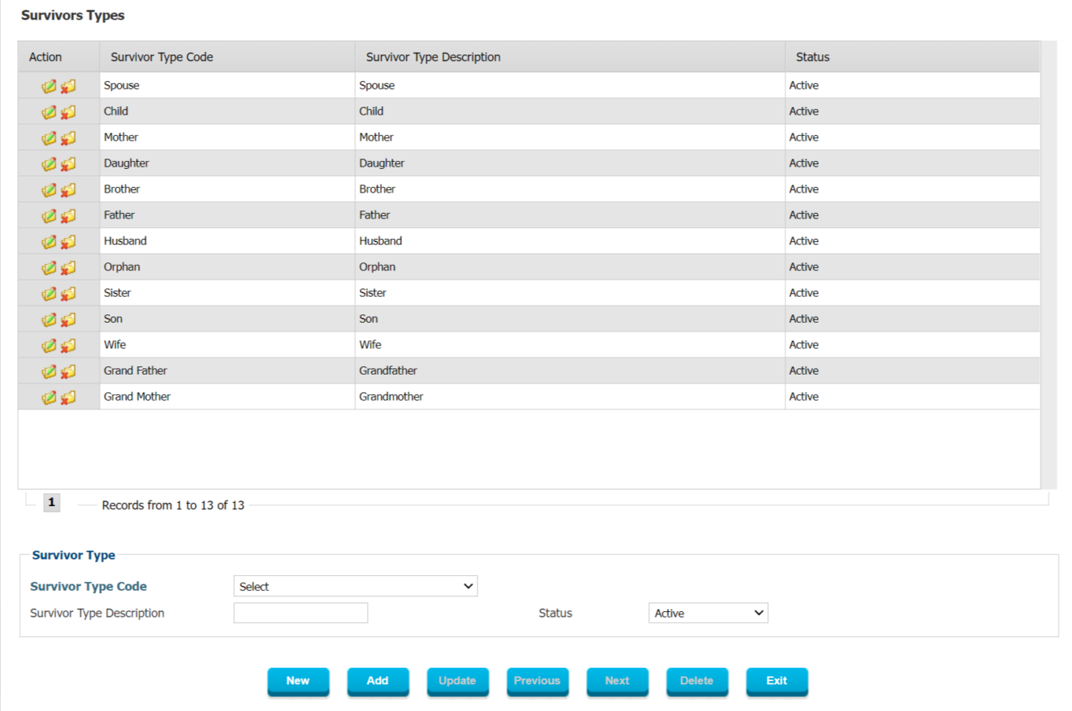1072x711 pixels.
Task: Delete the Spouse survivor type record
Action: coord(68,86)
